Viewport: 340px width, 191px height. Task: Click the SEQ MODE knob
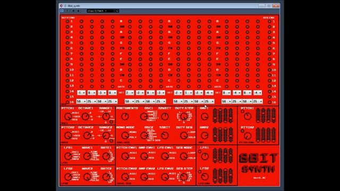point(184,156)
